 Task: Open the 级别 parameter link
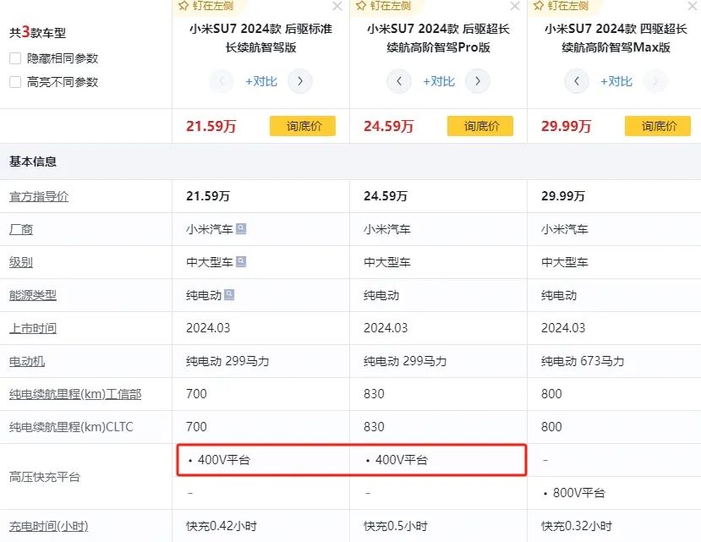(21, 262)
